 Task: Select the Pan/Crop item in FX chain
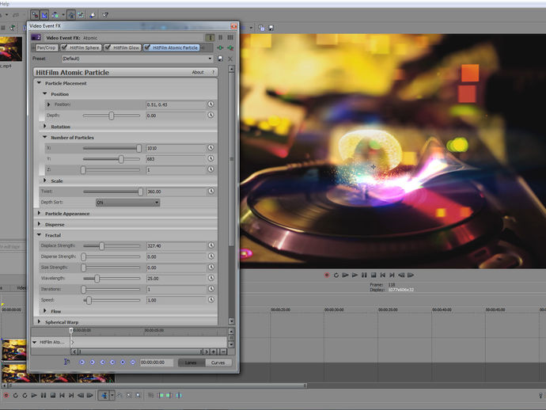[x=46, y=47]
